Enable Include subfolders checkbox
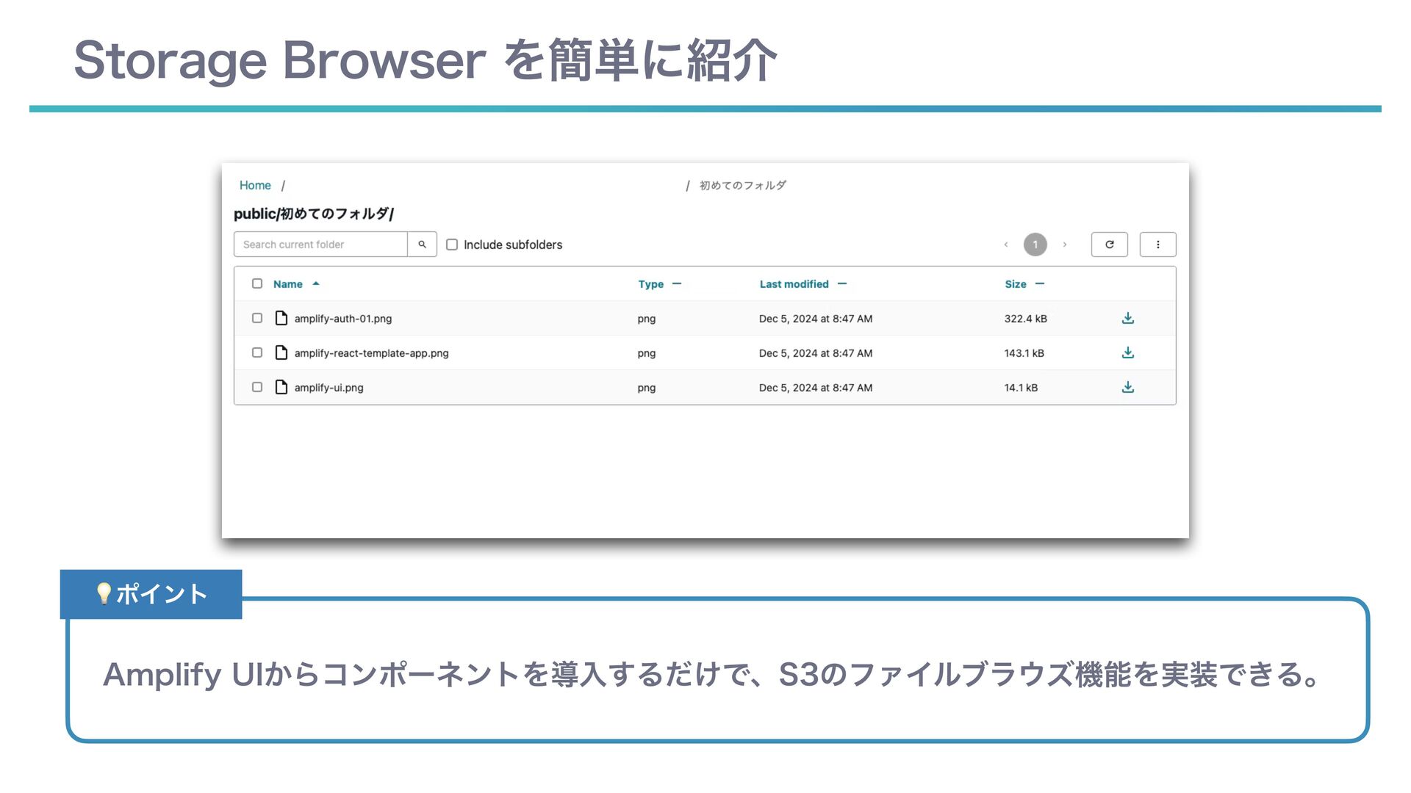 coord(452,245)
